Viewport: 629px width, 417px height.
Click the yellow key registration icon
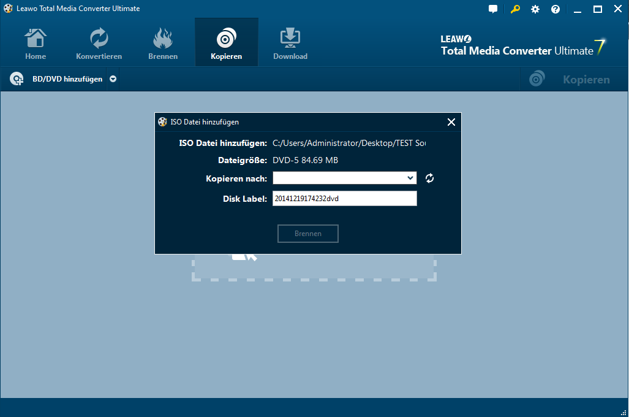[514, 9]
